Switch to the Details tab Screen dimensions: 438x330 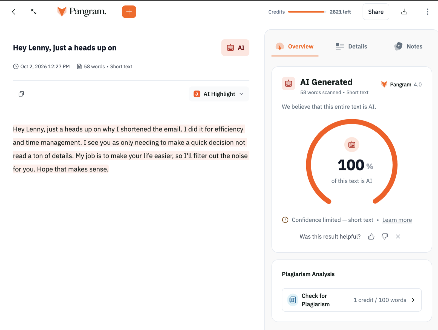click(x=351, y=46)
